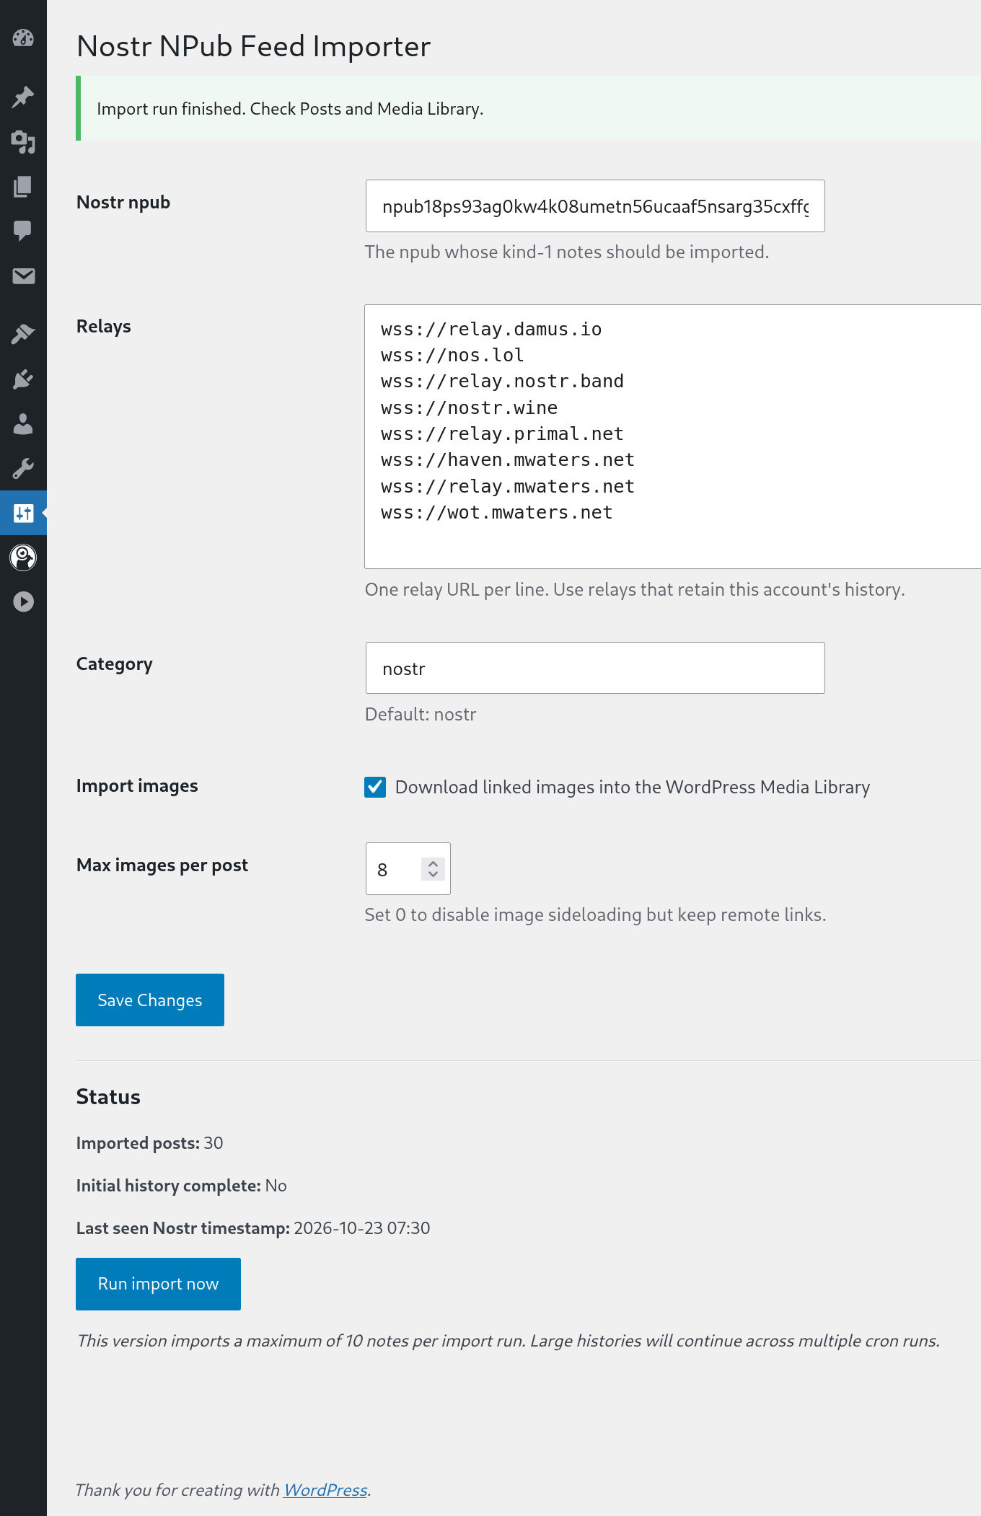
Task: Click the round magnifier mascot sidebar icon
Action: (23, 558)
